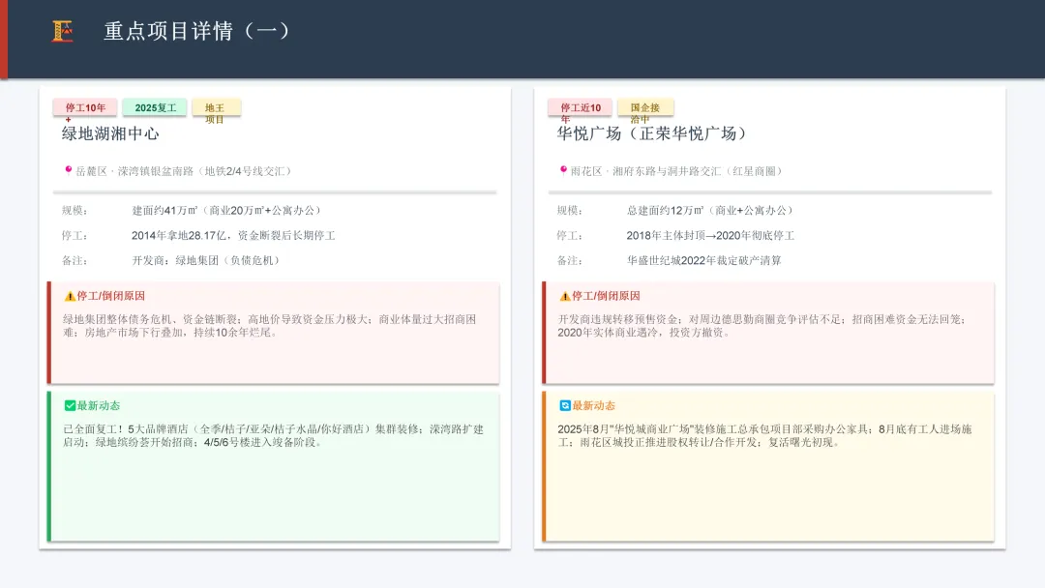The image size is (1045, 588).
Task: Click address text 洋湾镇银盆南路
Action: click(x=157, y=171)
